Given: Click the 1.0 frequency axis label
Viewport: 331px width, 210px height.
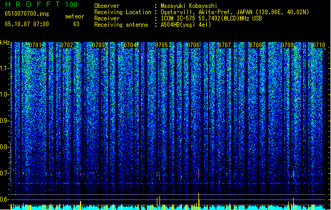Looking at the screenshot, I should [5, 94].
